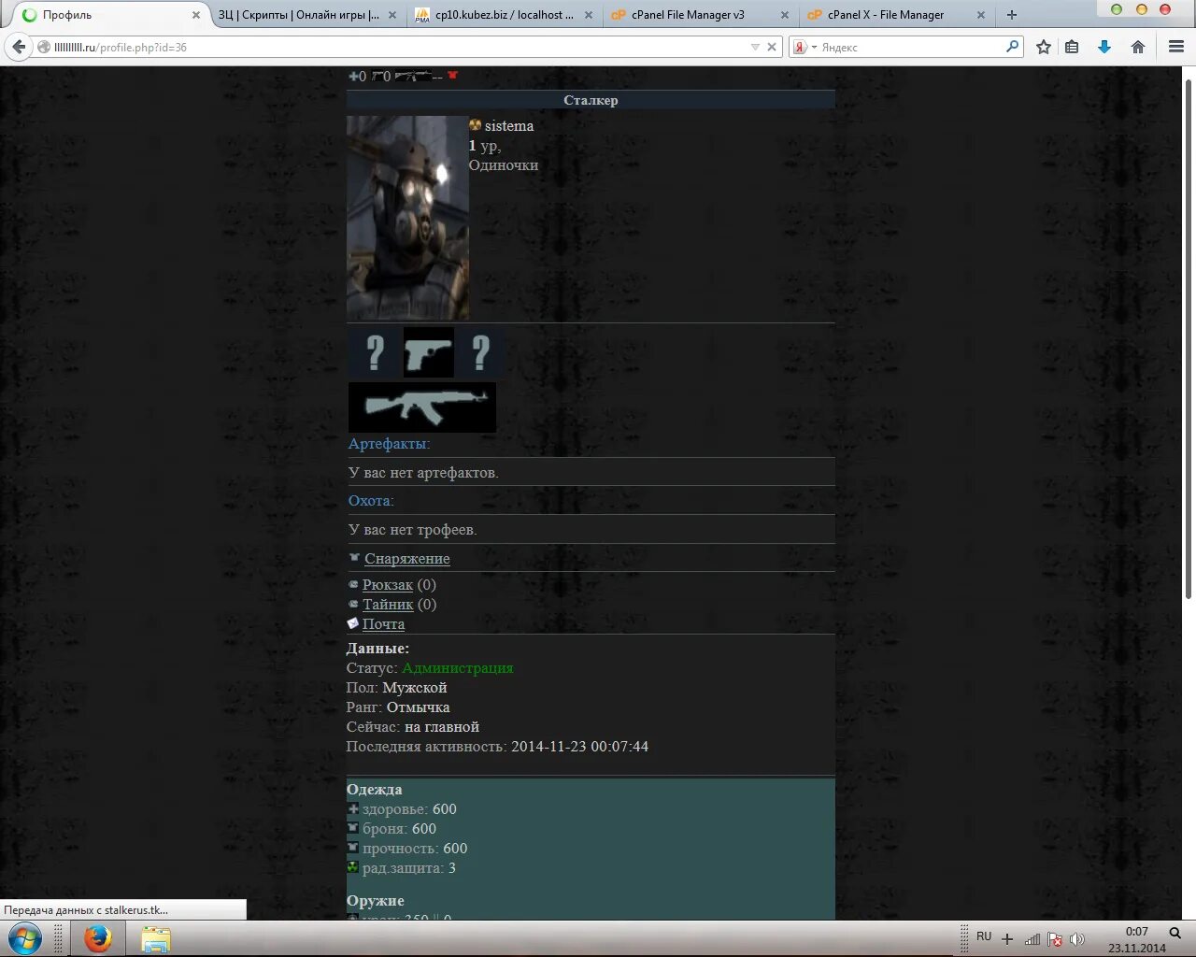Open the Firefox hamburger menu
Screen dimensions: 1196x957
tap(1176, 47)
